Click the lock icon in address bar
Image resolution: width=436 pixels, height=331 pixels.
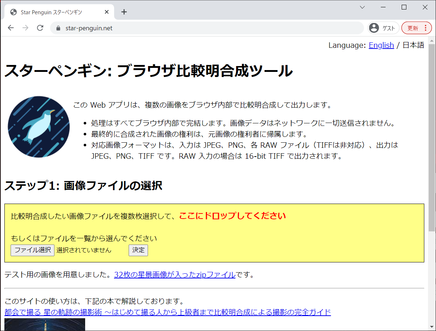tap(58, 28)
